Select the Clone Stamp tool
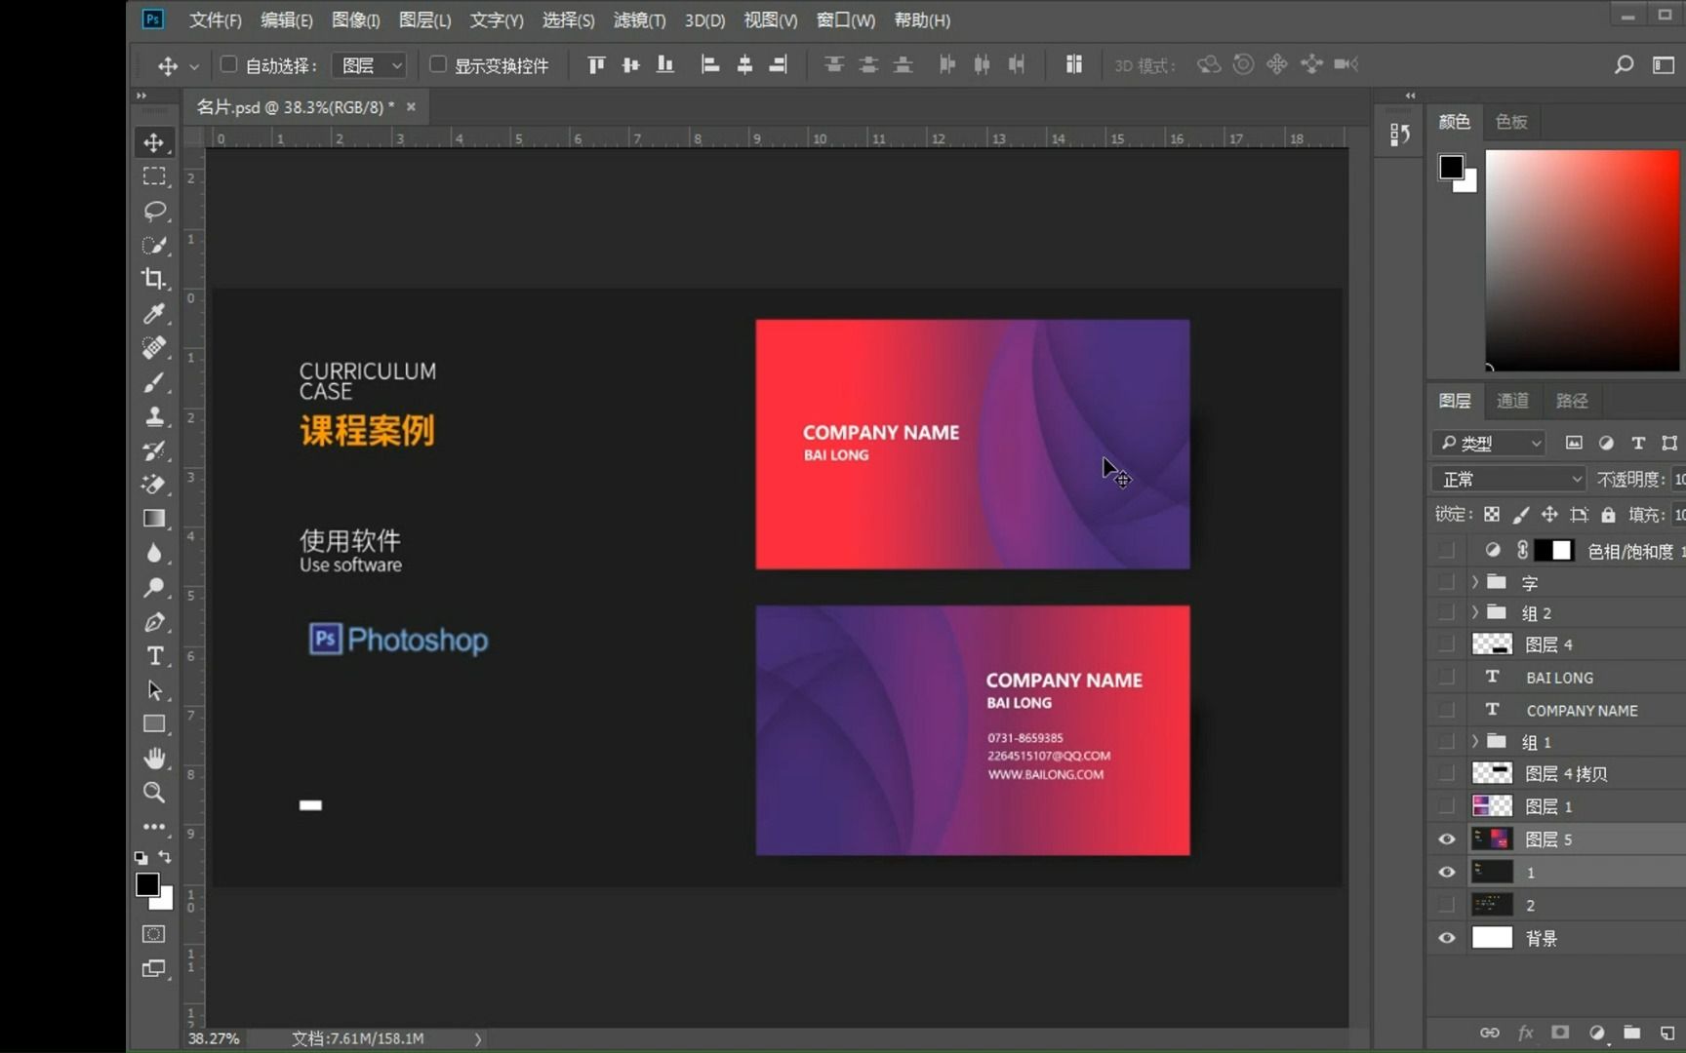 tap(154, 416)
